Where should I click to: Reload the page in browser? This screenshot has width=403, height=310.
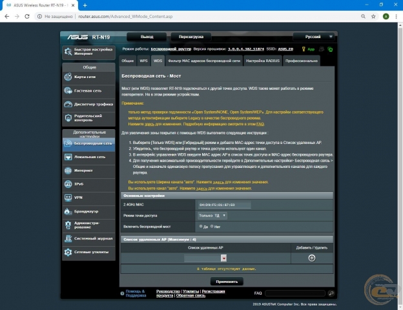27,16
